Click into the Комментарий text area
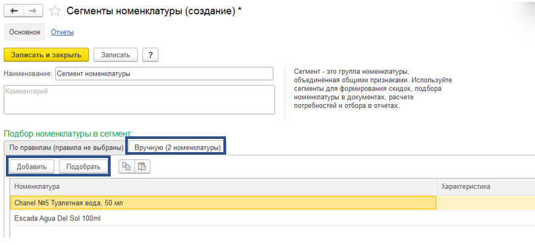 pos(139,99)
